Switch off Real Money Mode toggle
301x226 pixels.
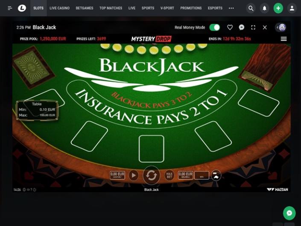214,27
